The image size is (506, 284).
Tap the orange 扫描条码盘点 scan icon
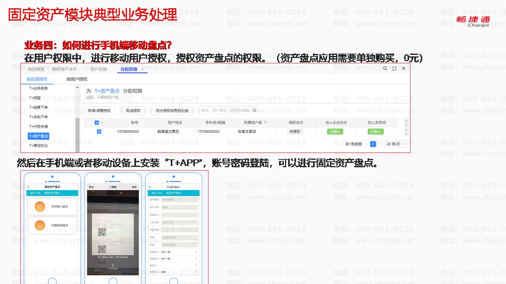pyautogui.click(x=40, y=225)
